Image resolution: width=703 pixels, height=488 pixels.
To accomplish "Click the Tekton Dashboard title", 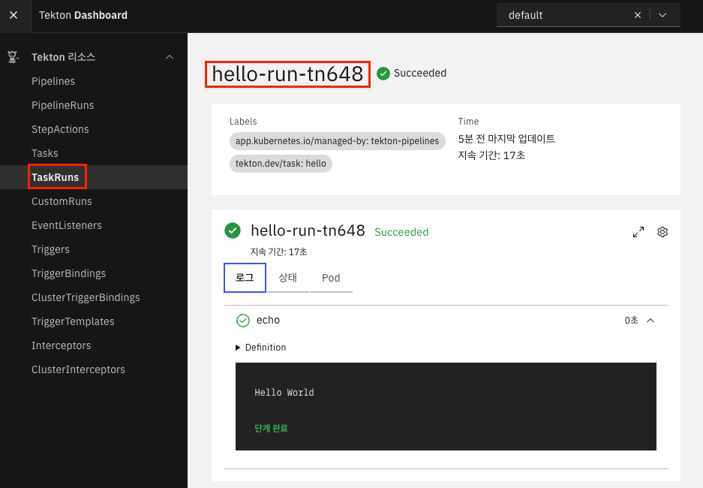I will pyautogui.click(x=83, y=15).
